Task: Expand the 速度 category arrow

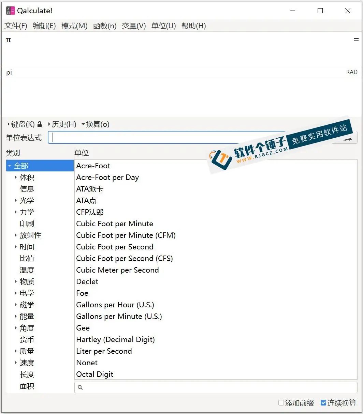Action: tap(16, 363)
